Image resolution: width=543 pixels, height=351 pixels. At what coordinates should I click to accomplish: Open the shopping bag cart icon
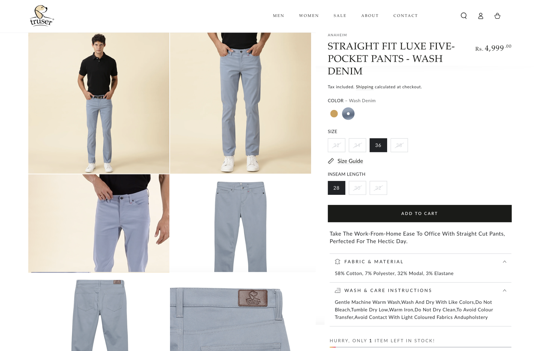497,16
